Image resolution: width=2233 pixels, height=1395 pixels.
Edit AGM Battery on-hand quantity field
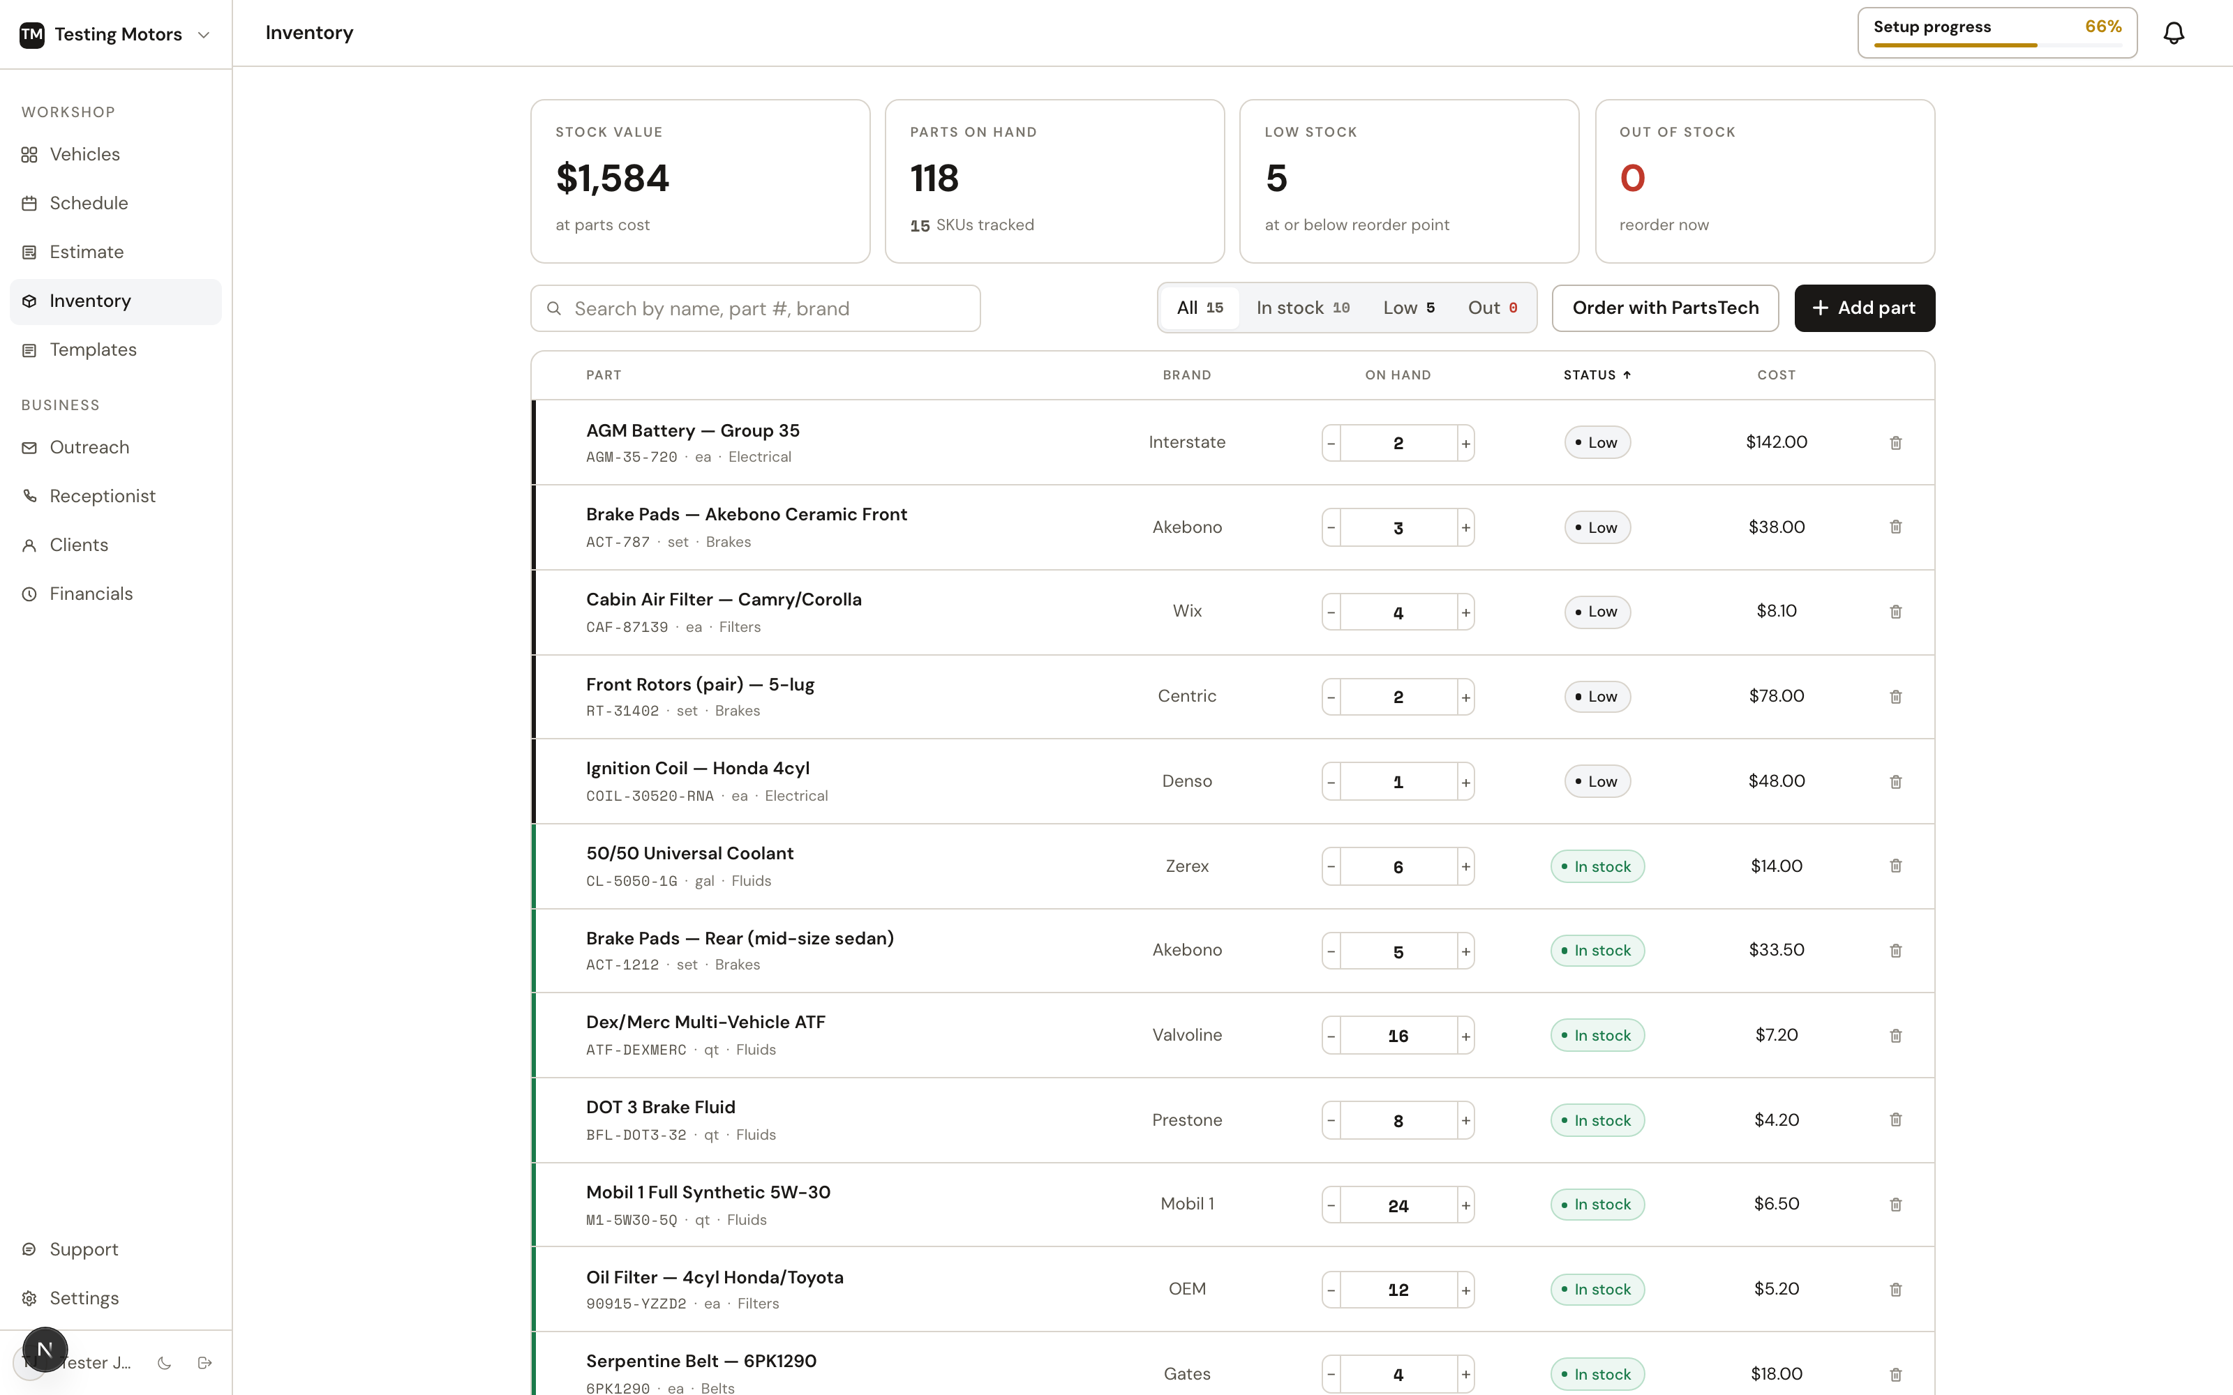point(1398,443)
